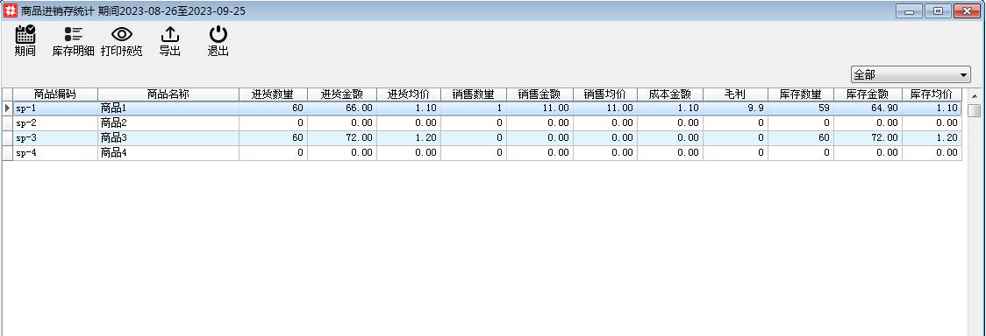Click the 销售均价 column header
The height and width of the screenshot is (336, 986).
[x=605, y=94]
